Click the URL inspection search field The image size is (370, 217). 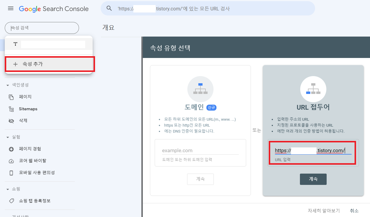tap(208, 9)
